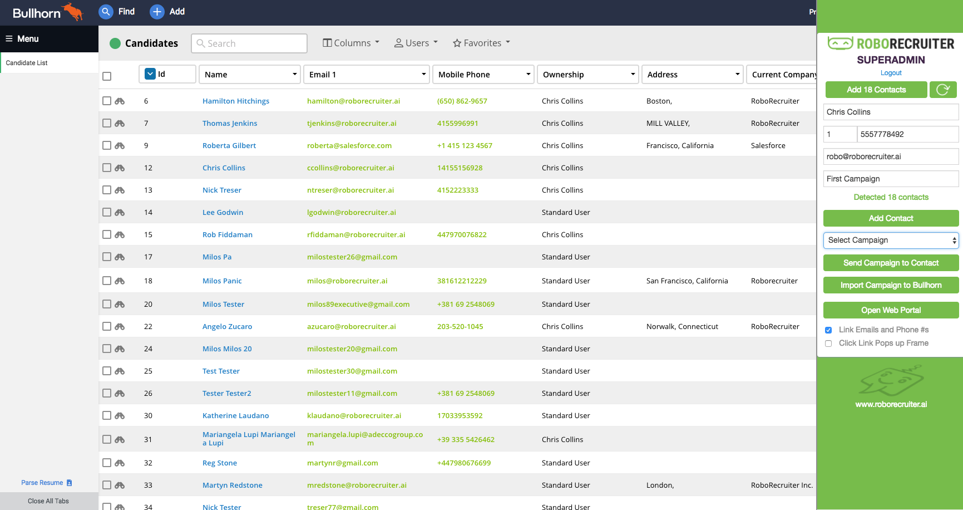Click the Parse Resume document icon
The width and height of the screenshot is (963, 510).
coord(70,483)
